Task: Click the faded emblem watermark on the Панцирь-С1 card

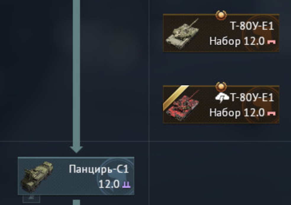Action: coord(117,176)
